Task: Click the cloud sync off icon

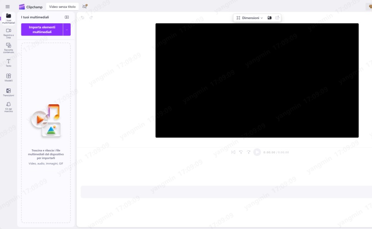Action: click(x=85, y=7)
